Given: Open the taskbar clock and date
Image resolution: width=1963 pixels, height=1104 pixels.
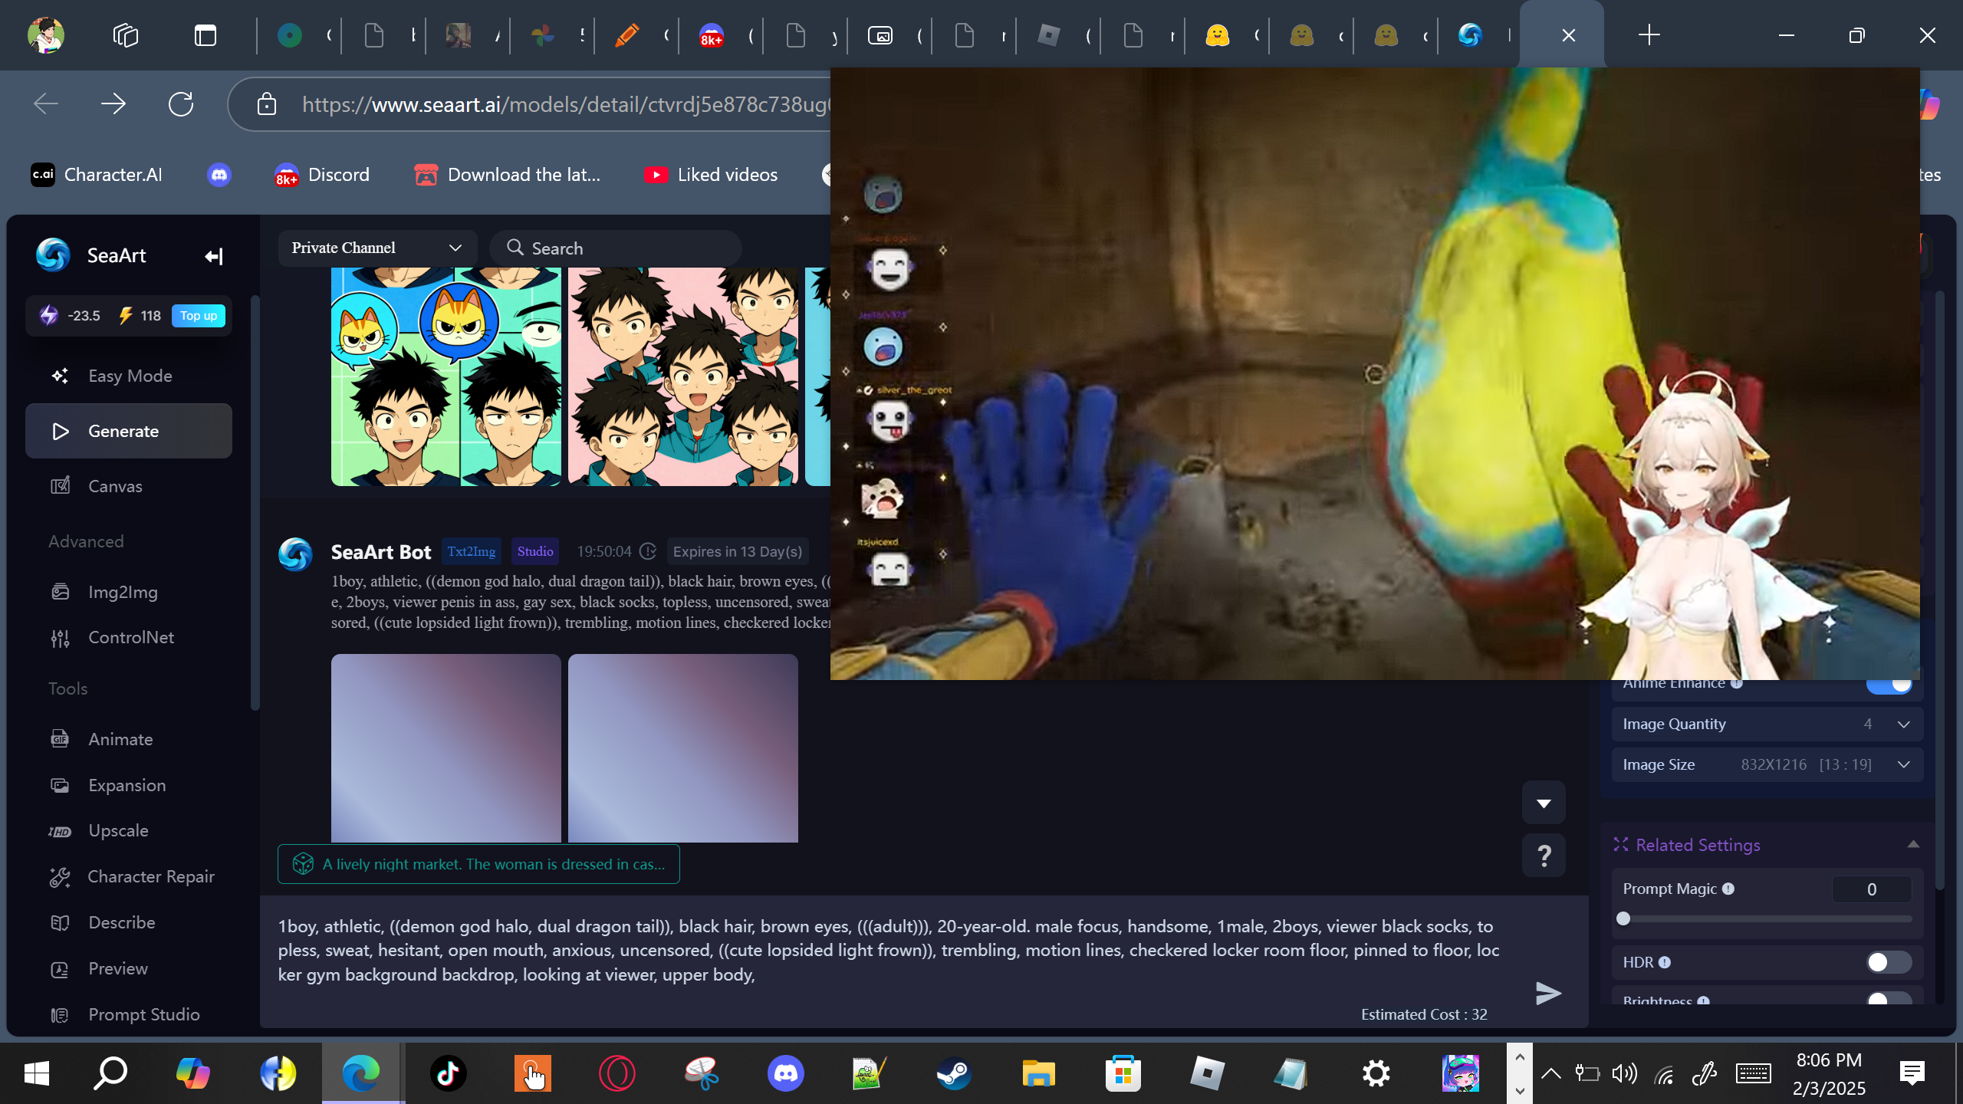Looking at the screenshot, I should pos(1829,1073).
